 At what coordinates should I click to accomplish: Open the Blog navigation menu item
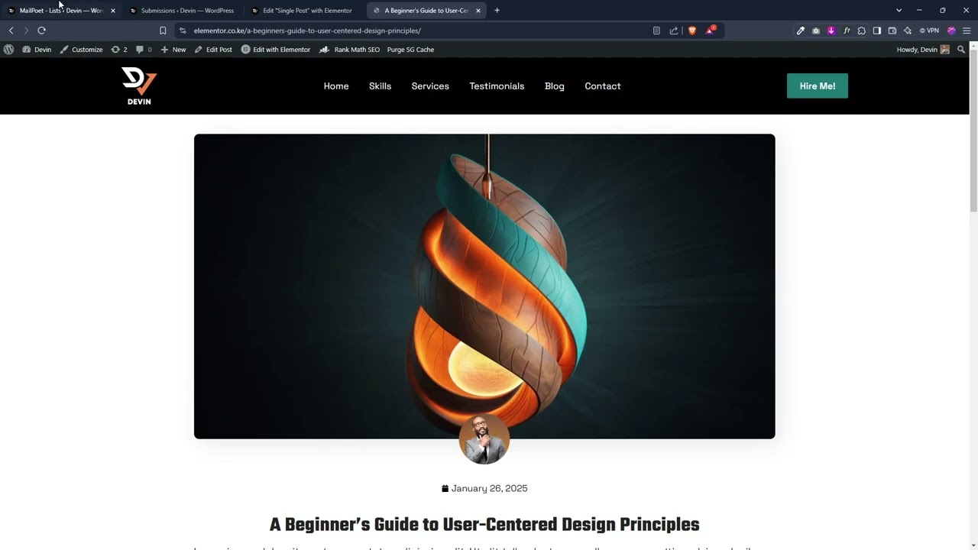click(x=555, y=86)
